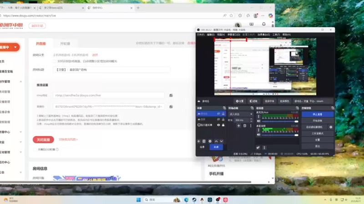Remove transition with trash icon
364x204 pixels.
click(x=245, y=126)
